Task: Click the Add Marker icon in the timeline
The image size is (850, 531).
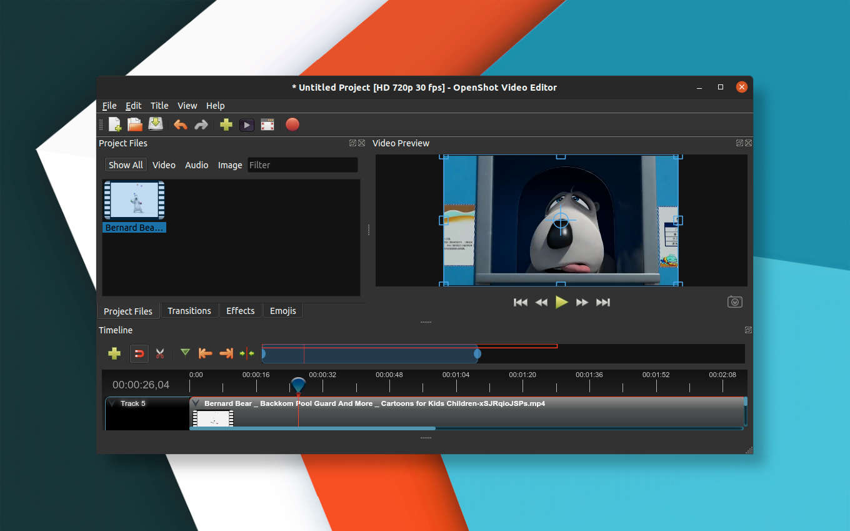Action: (185, 353)
